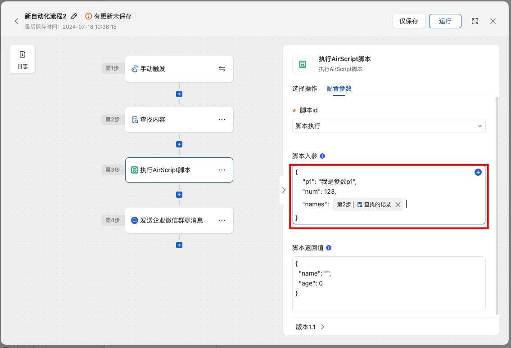Image resolution: width=511 pixels, height=348 pixels.
Task: Click the 运行 button
Action: pos(445,21)
